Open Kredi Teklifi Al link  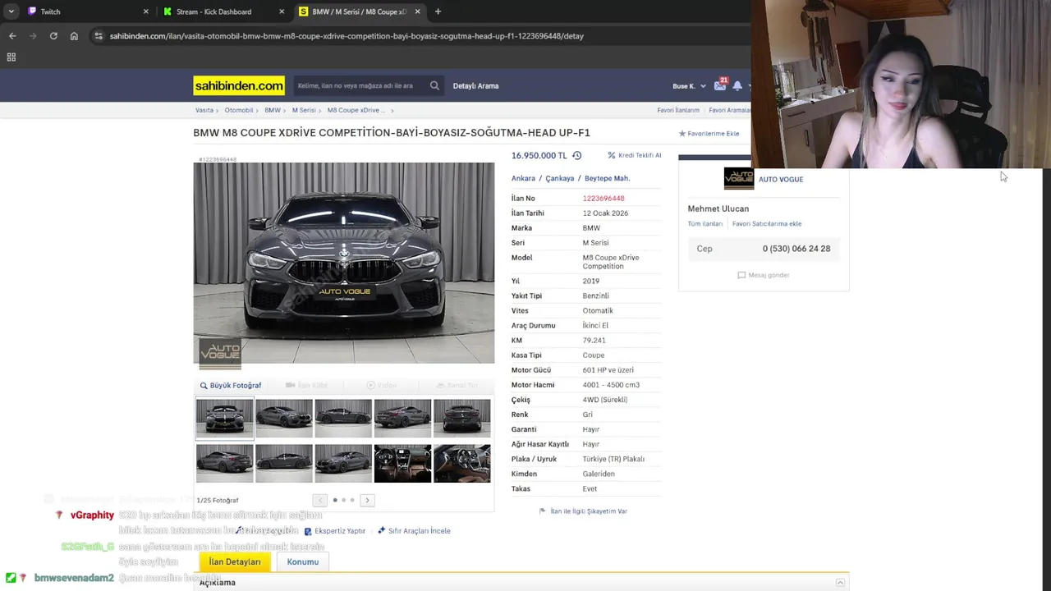coord(635,155)
